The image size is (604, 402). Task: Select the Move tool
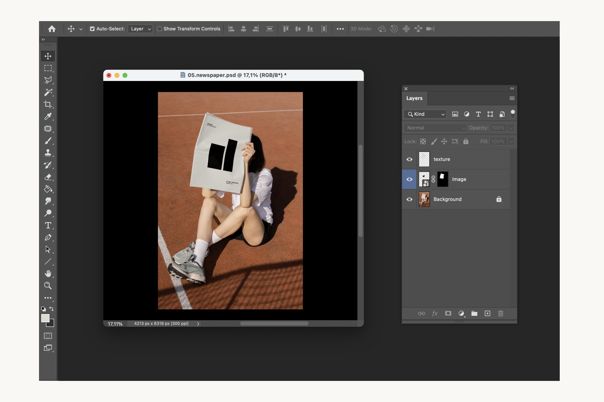(48, 55)
